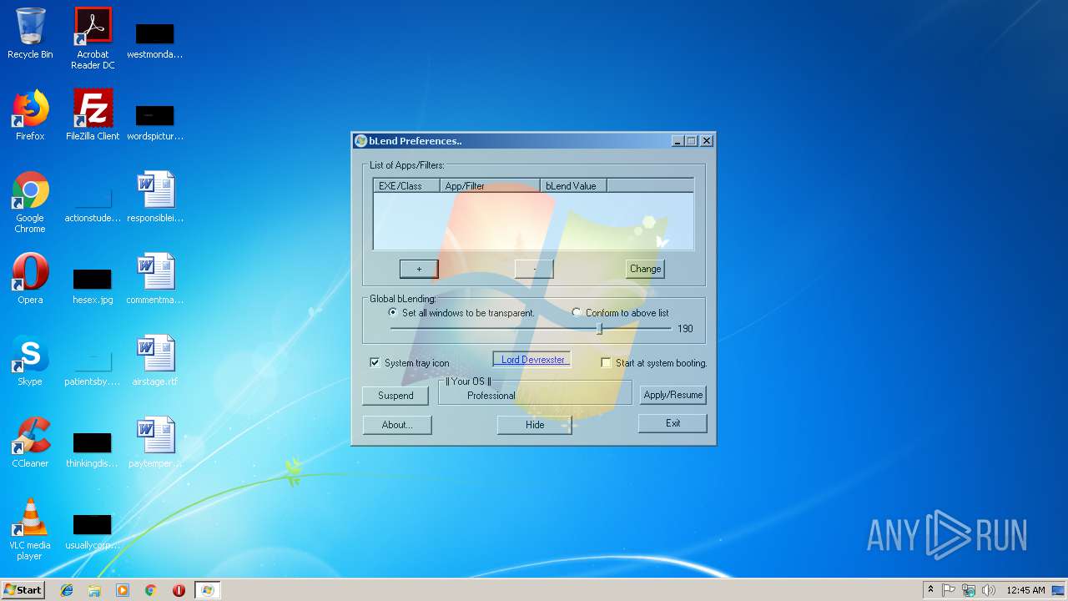Image resolution: width=1068 pixels, height=601 pixels.
Task: Click the EXE/Class column header
Action: 406,185
